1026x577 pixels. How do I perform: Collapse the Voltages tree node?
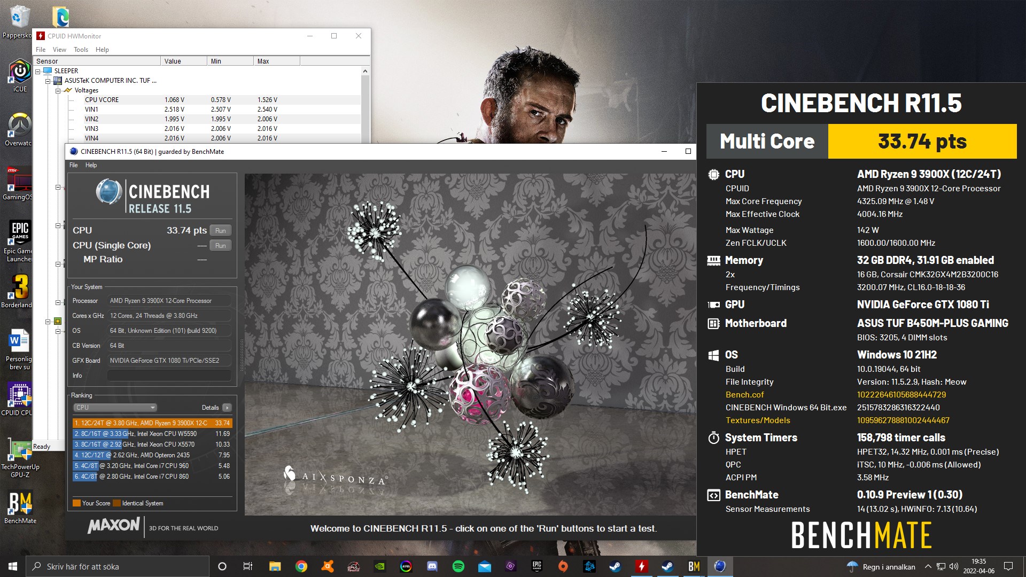(x=58, y=90)
